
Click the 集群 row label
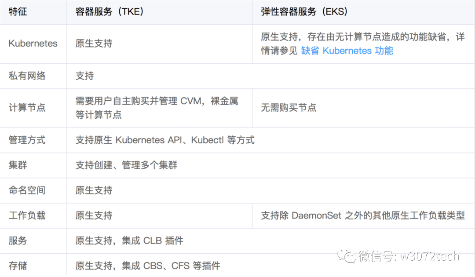click(x=18, y=165)
